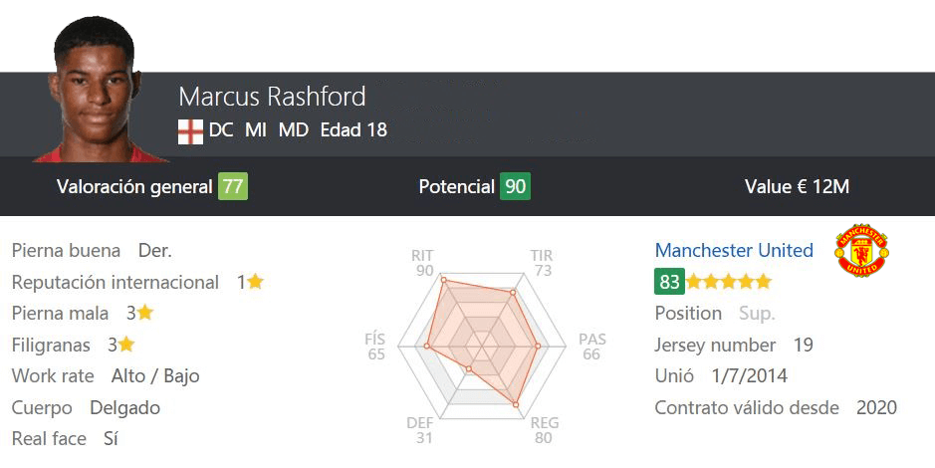935x468 pixels.
Task: Click the international reputation star icon
Action: (x=255, y=282)
